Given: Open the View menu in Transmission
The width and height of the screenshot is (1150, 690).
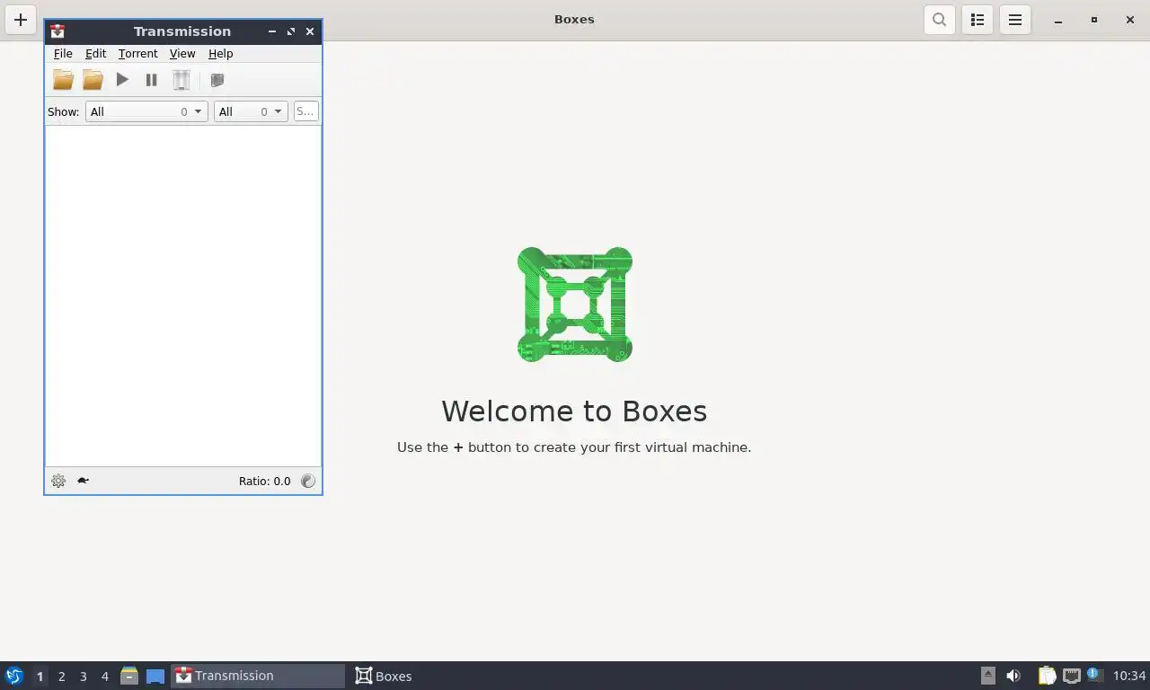Looking at the screenshot, I should click(x=182, y=54).
